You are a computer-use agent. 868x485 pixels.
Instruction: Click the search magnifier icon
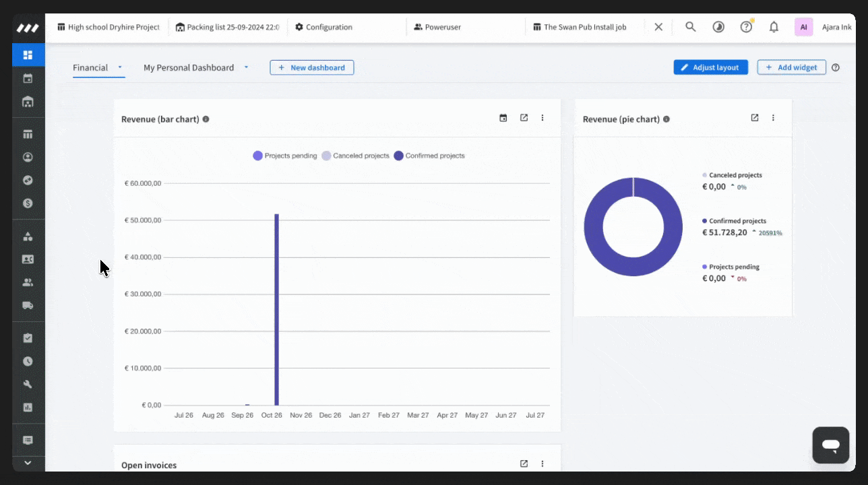tap(691, 27)
